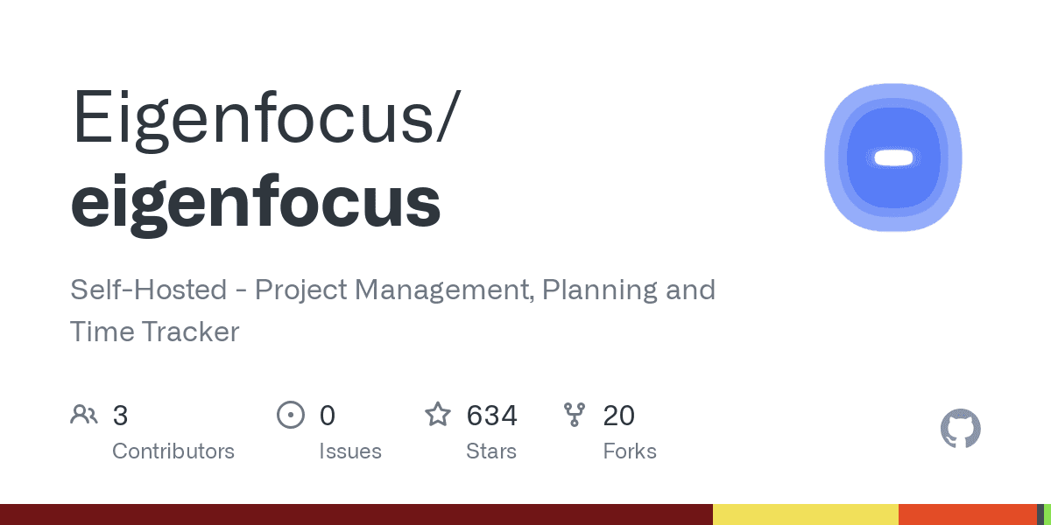This screenshot has height=525, width=1051.
Task: Click the contributors people icon
Action: pyautogui.click(x=84, y=415)
